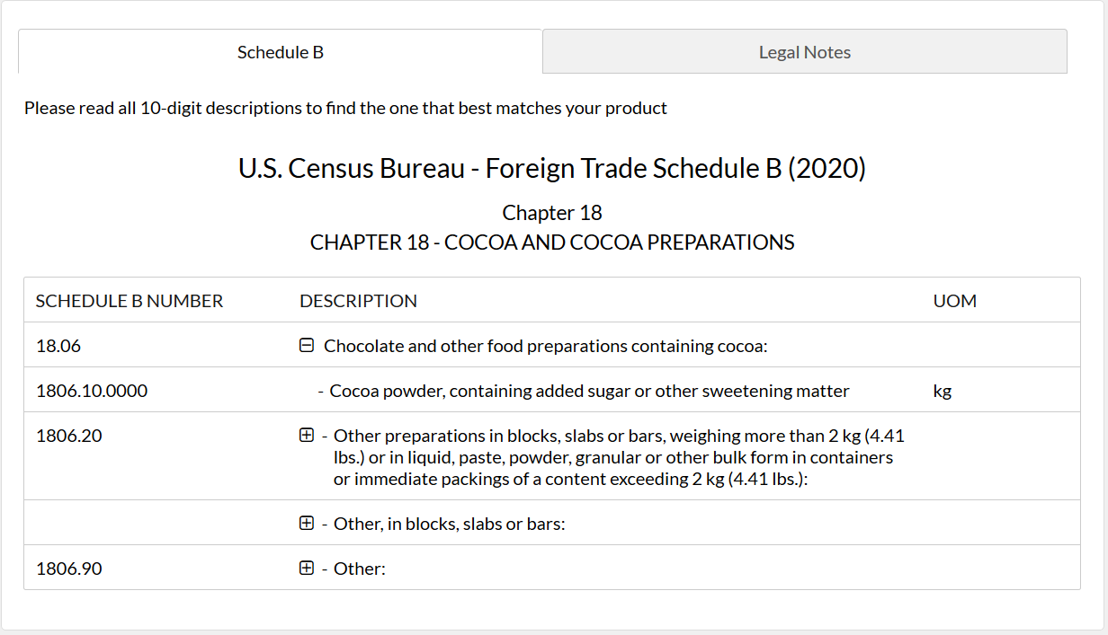Click the UOM column header
Screen dimensions: 1108x635
[x=955, y=301]
